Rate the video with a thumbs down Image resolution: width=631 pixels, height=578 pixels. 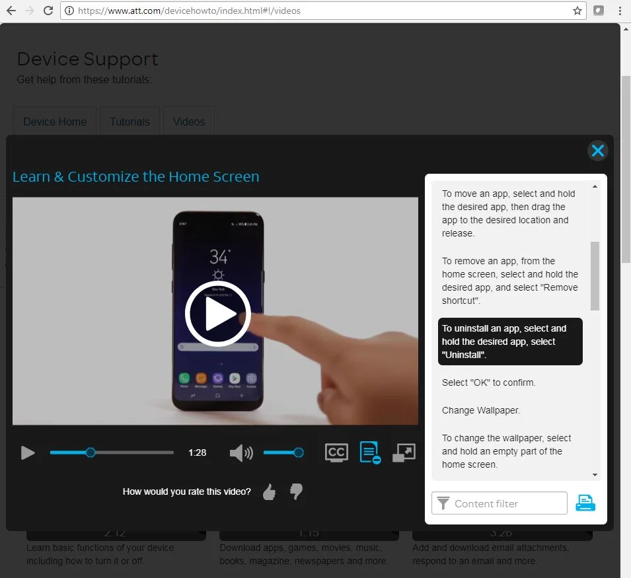(296, 491)
